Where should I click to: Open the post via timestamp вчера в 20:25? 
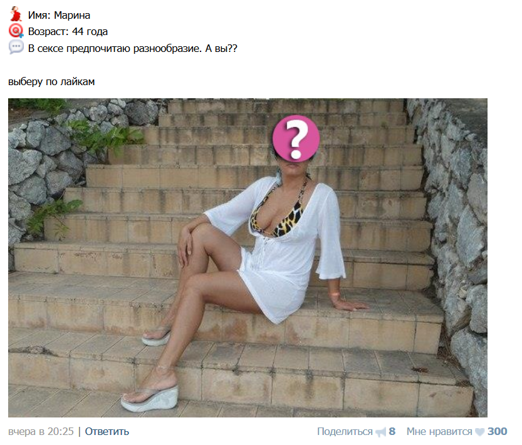point(41,431)
